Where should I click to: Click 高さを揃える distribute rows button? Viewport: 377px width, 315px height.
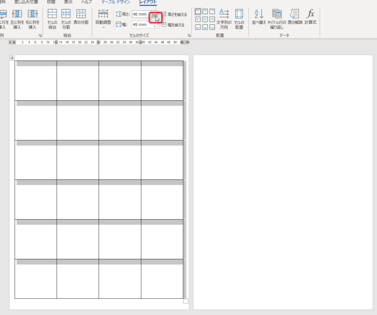(x=174, y=15)
